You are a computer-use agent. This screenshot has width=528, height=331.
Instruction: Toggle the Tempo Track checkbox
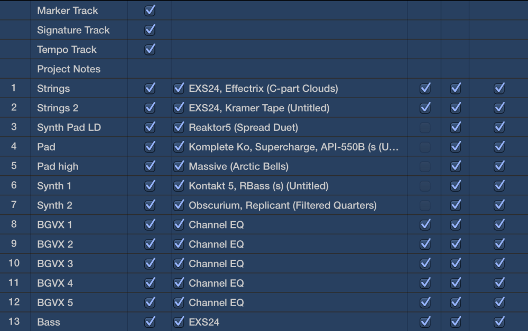point(150,50)
